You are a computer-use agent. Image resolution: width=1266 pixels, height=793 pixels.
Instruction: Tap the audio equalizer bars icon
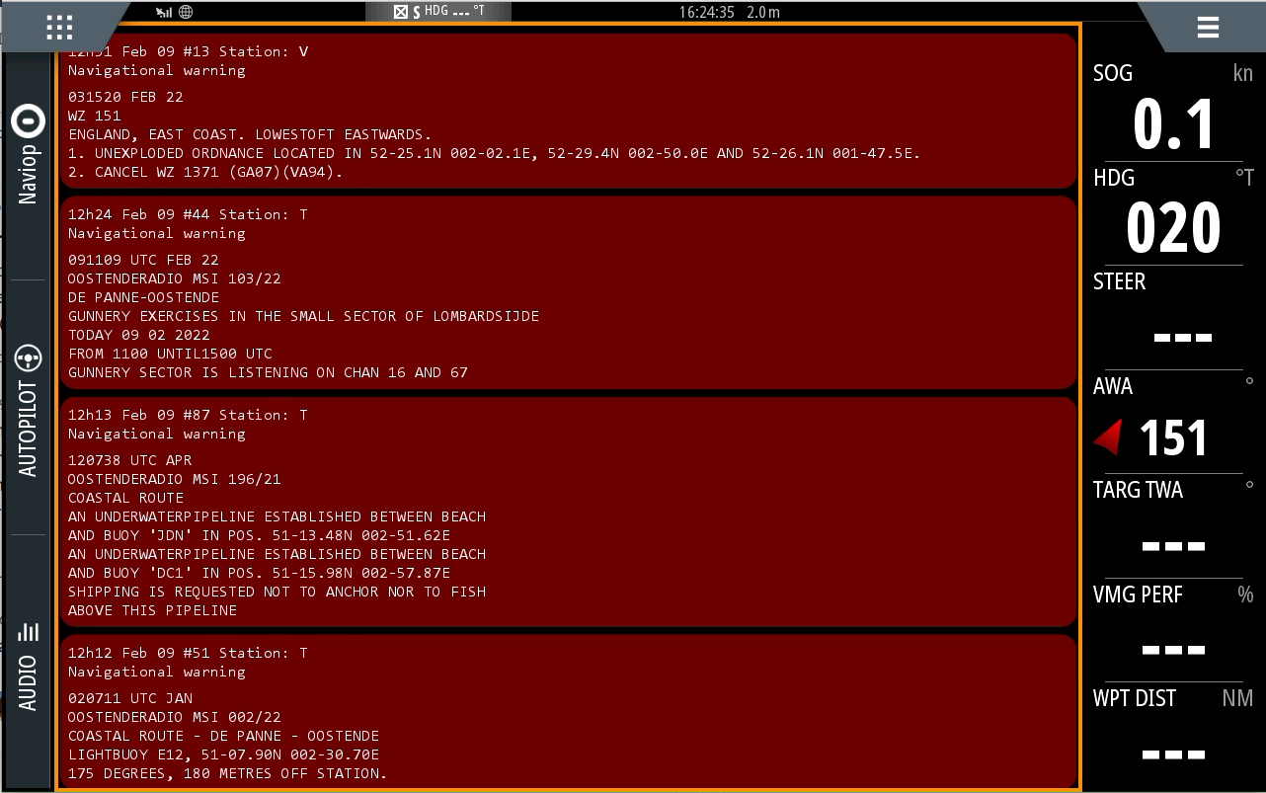[x=29, y=631]
